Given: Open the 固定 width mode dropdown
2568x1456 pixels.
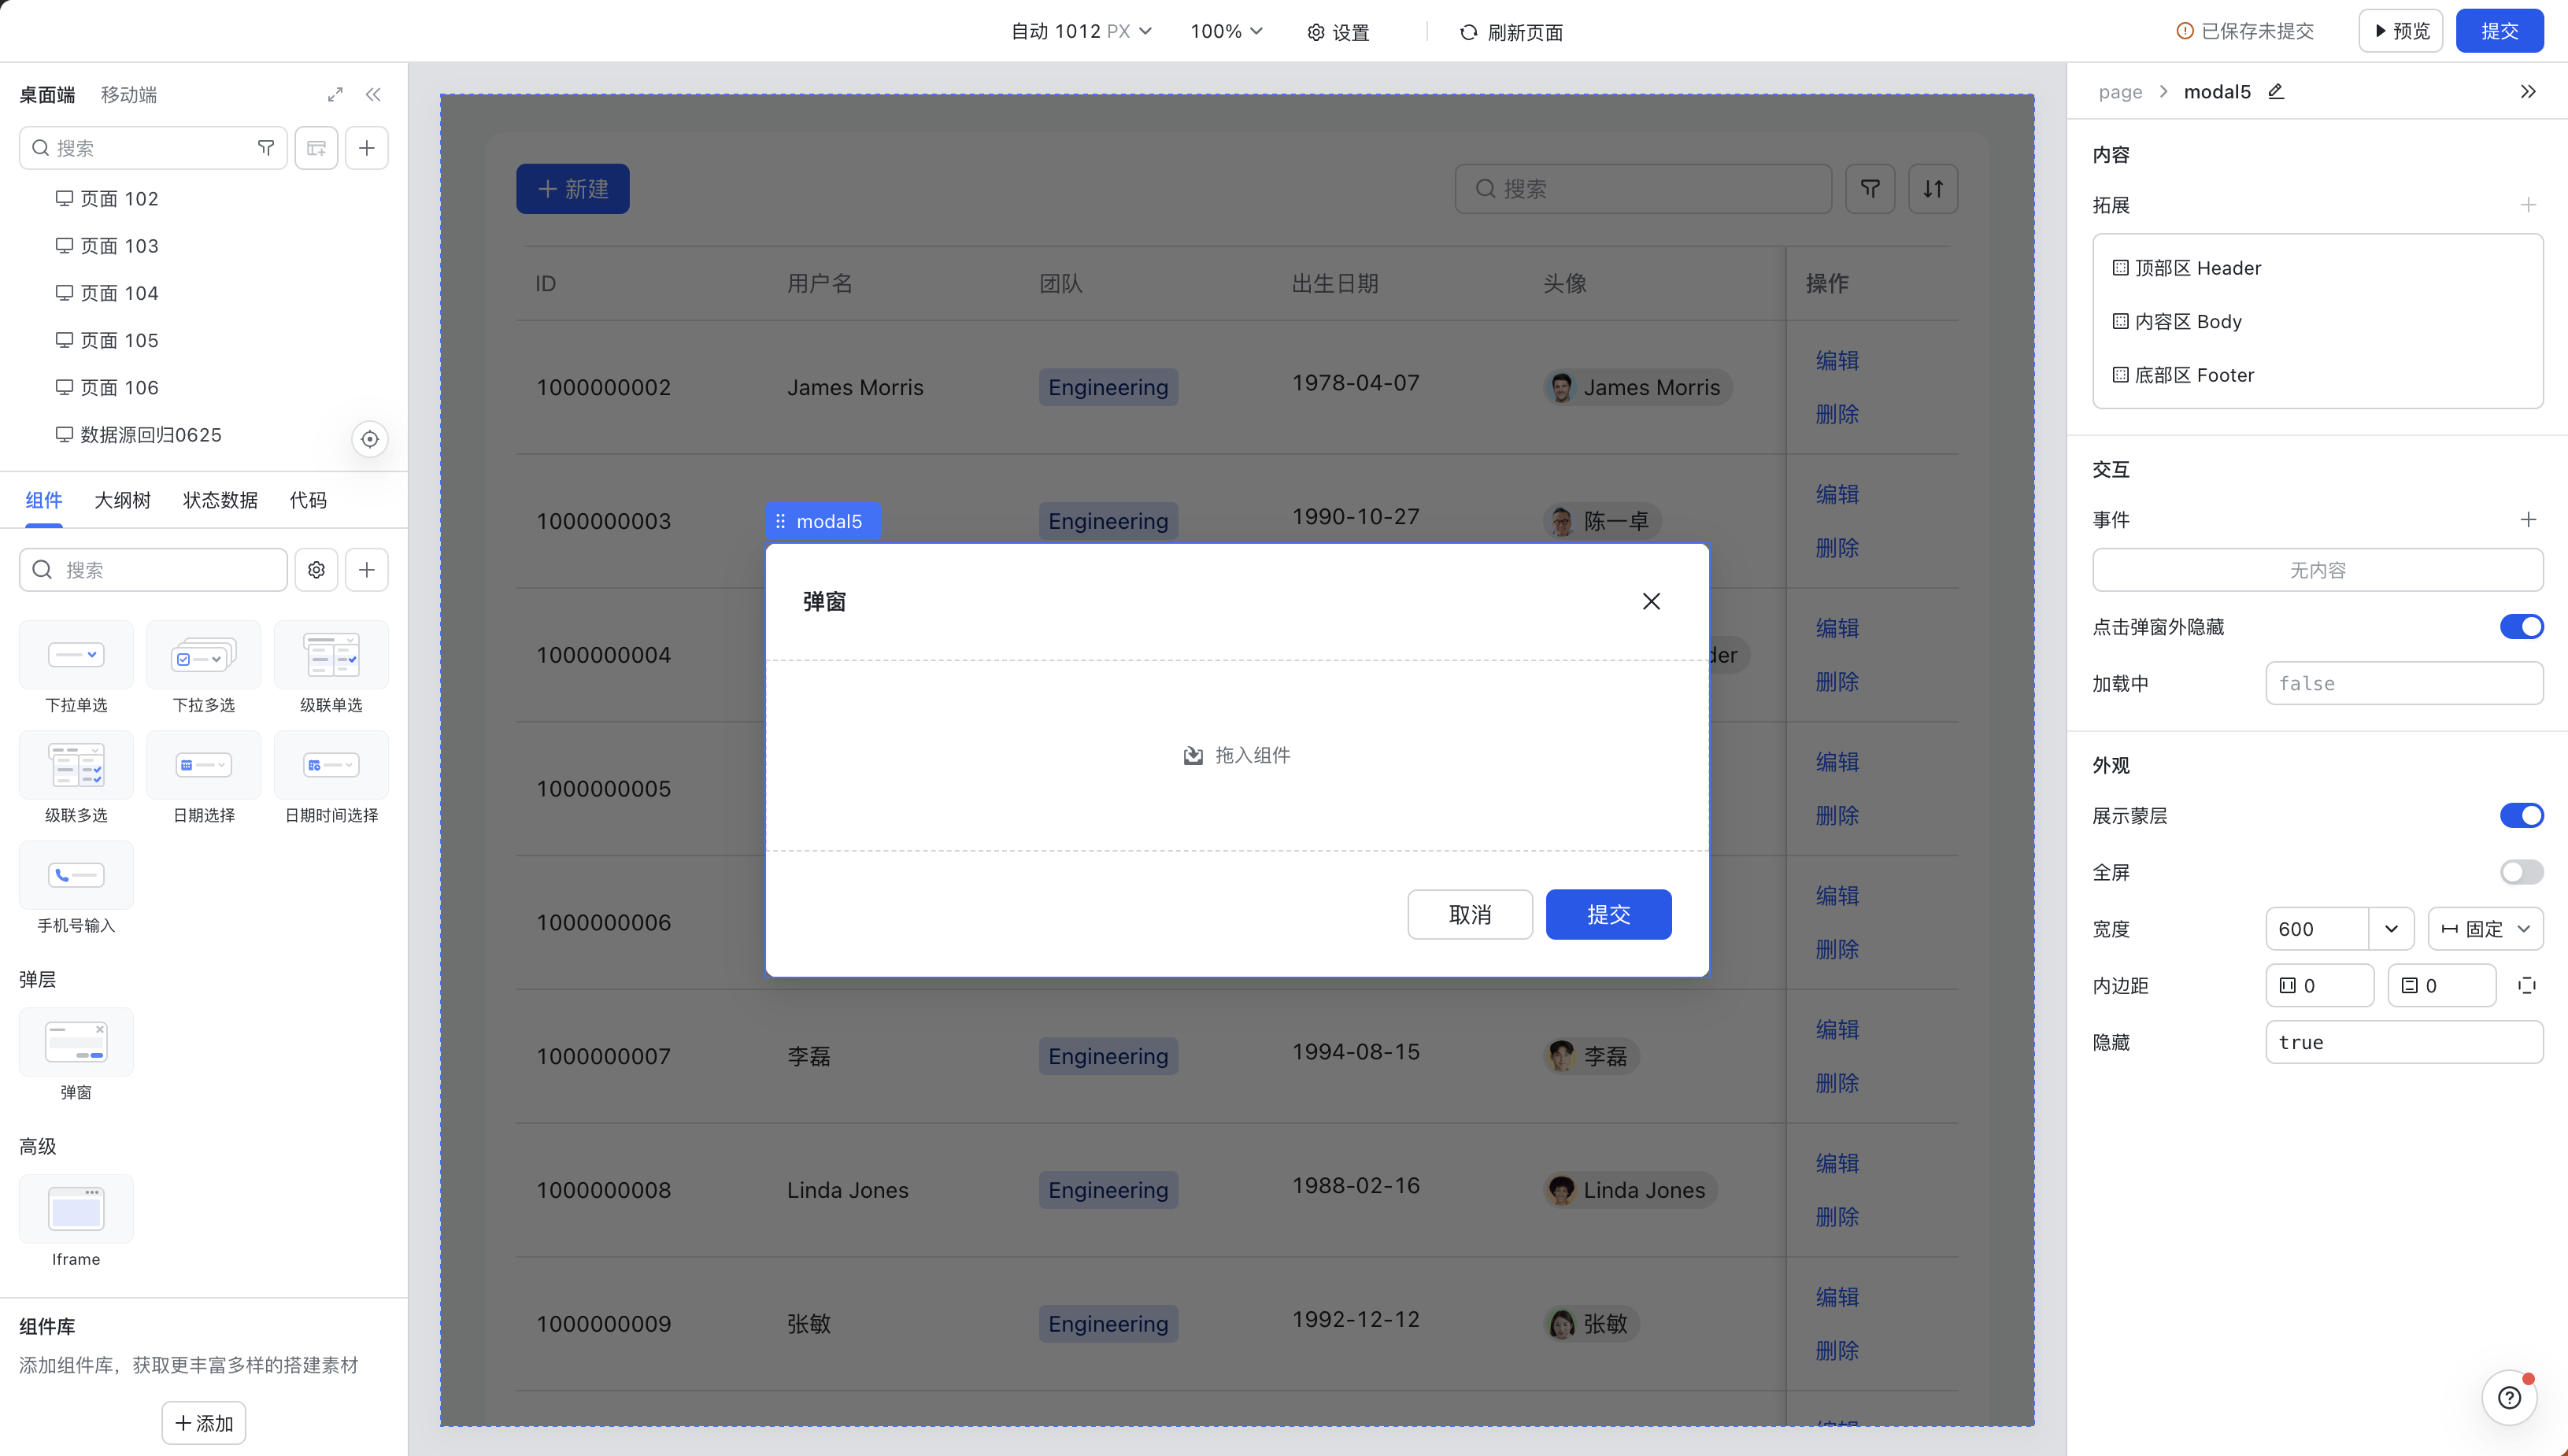Looking at the screenshot, I should 2485,929.
